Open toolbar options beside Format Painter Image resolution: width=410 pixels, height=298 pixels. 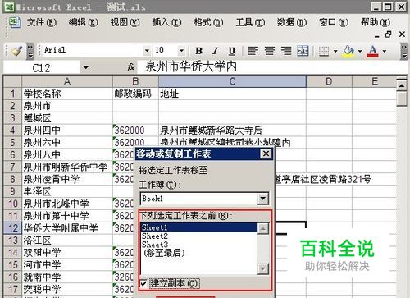tap(30, 51)
